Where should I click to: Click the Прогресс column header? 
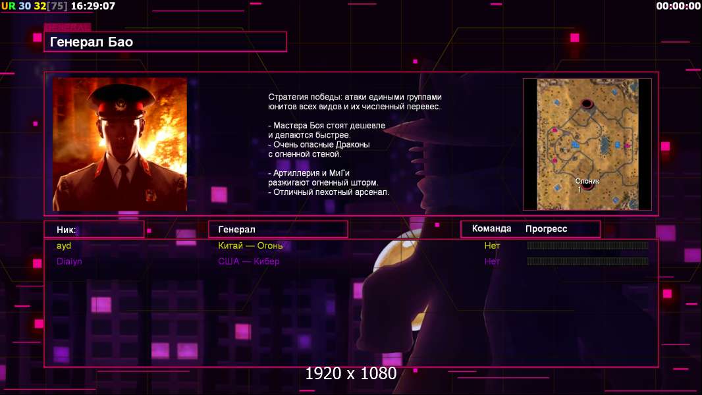coord(546,228)
